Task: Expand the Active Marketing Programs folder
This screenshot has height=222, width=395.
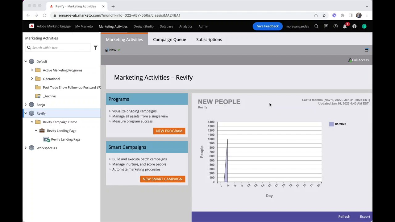Action: tap(32, 70)
